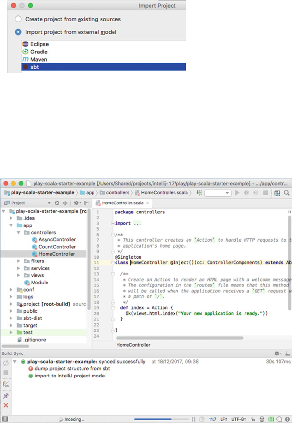Select 'dump project structure from sbt' entry

[x=69, y=369]
